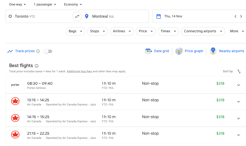Click the Track prices info icon

point(38,51)
